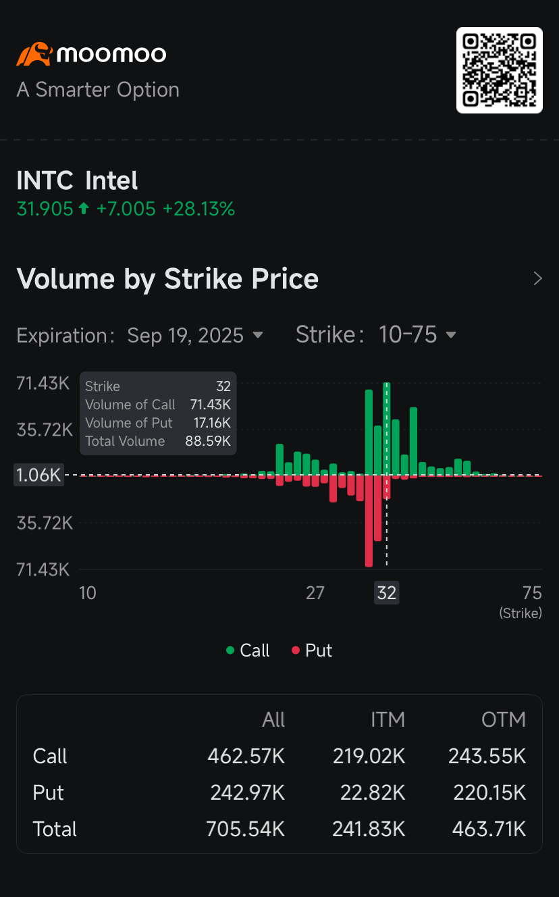
Task: Select the OTM column header
Action: (x=504, y=720)
